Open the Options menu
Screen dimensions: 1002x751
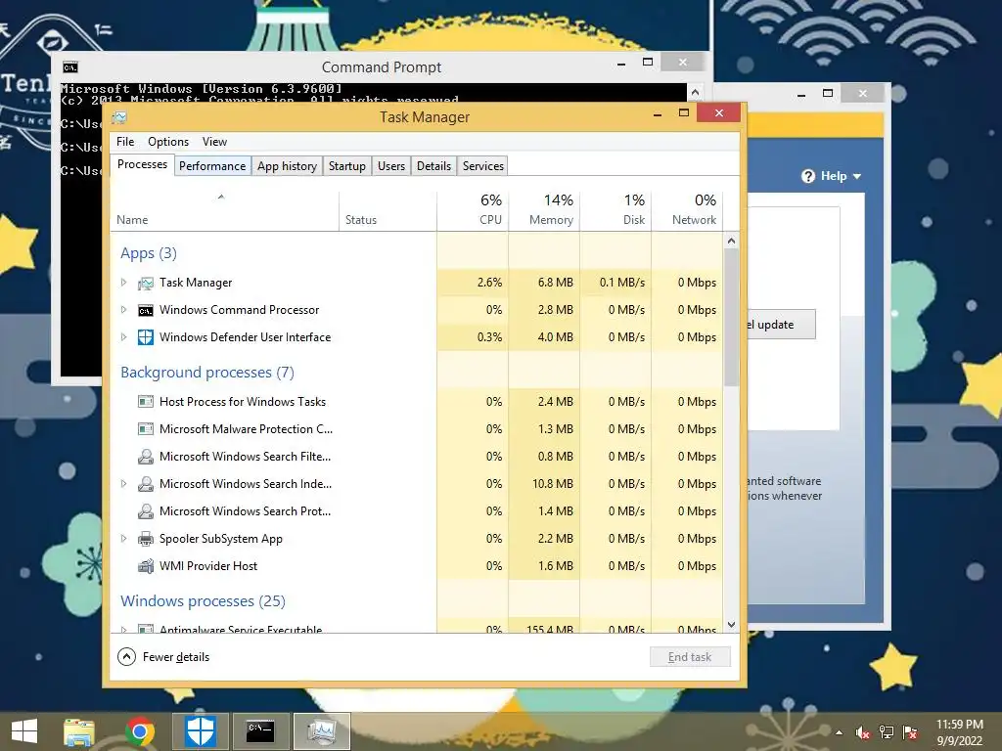pyautogui.click(x=168, y=142)
